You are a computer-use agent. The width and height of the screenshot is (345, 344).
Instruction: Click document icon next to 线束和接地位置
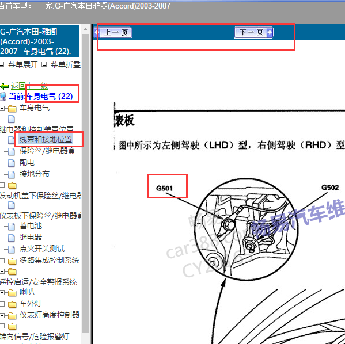coord(11,140)
